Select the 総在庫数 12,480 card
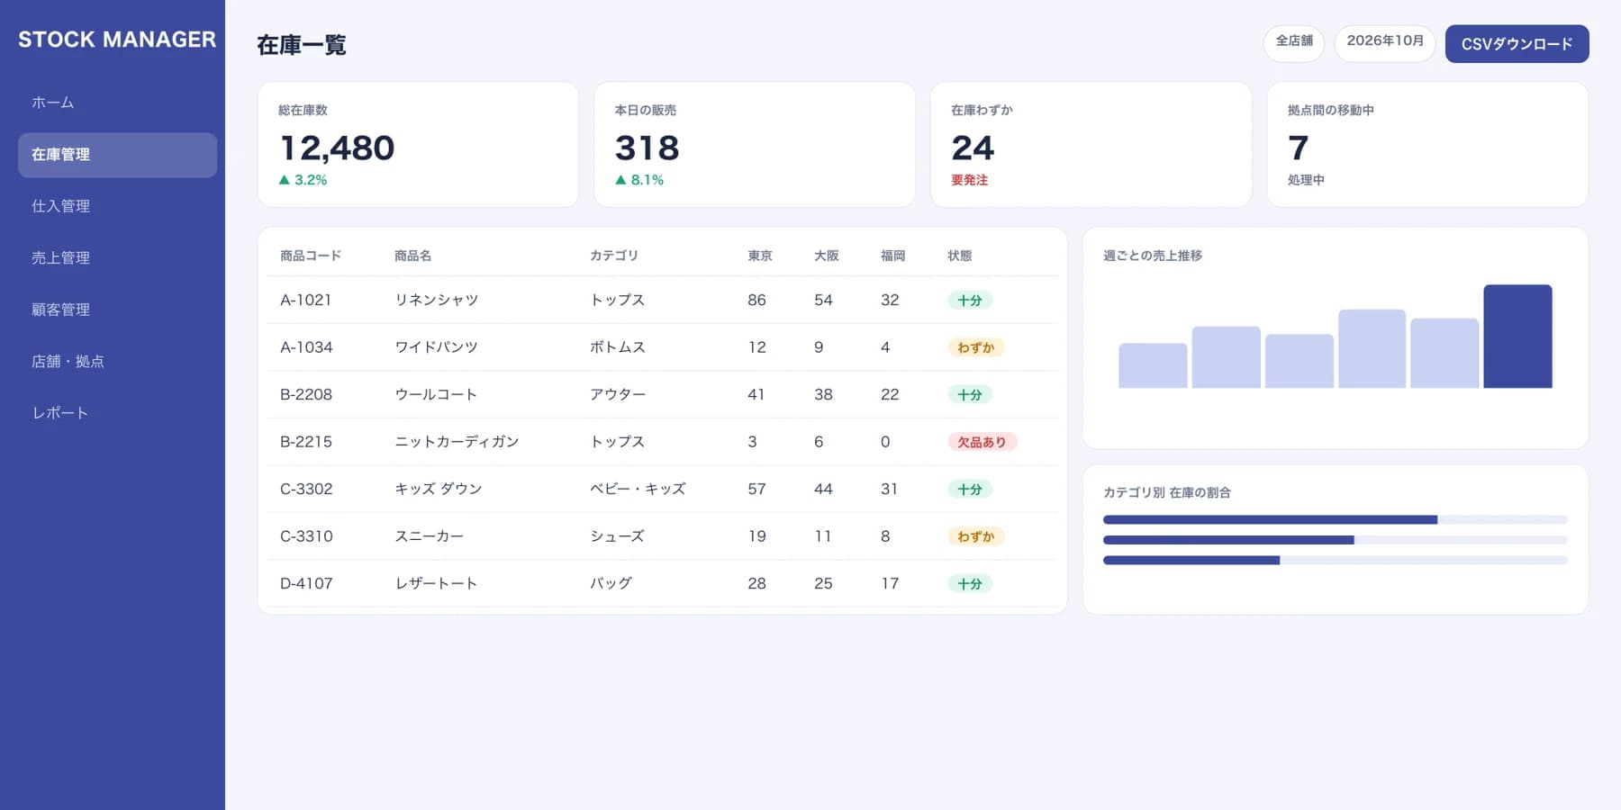Image resolution: width=1621 pixels, height=810 pixels. pyautogui.click(x=418, y=145)
